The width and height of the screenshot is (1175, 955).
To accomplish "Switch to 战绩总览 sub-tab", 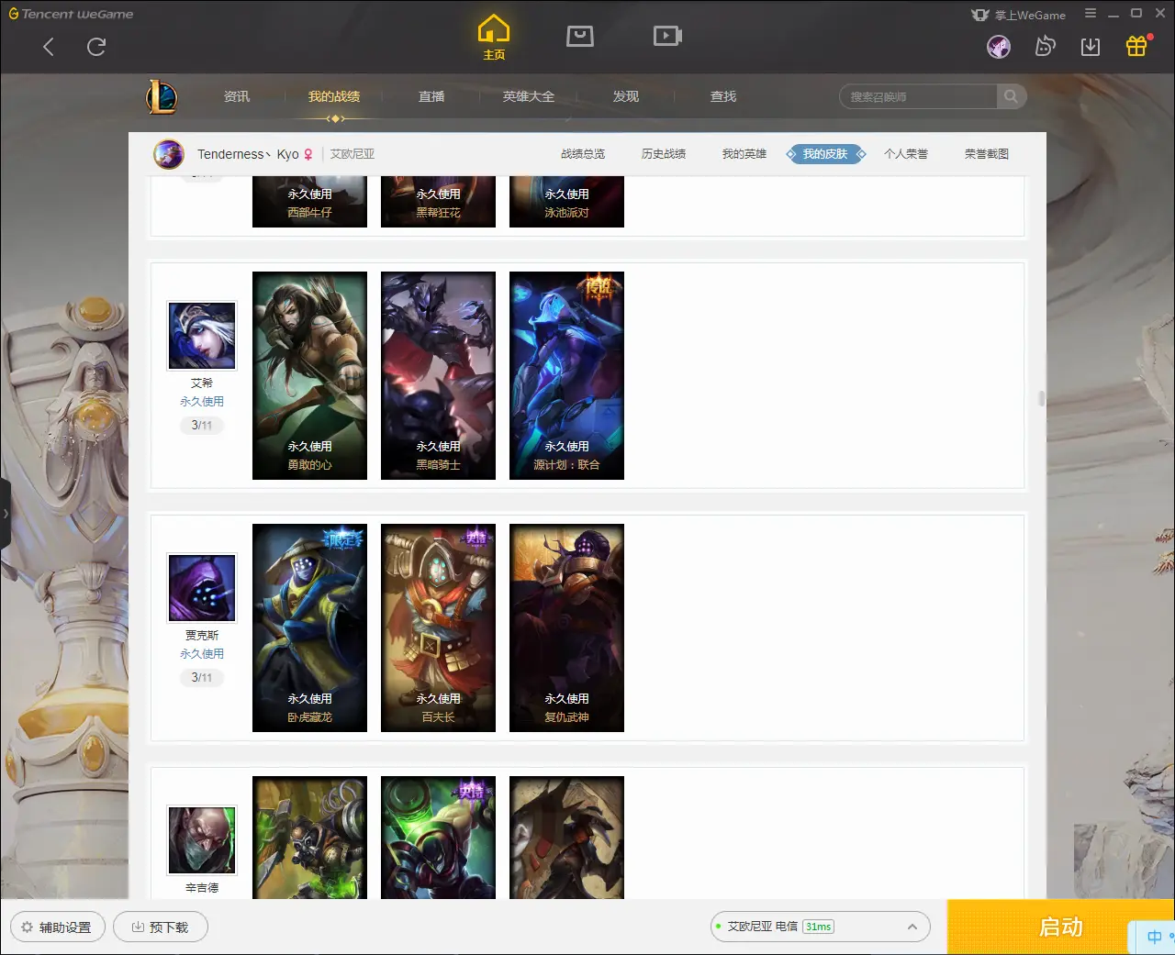I will [583, 154].
